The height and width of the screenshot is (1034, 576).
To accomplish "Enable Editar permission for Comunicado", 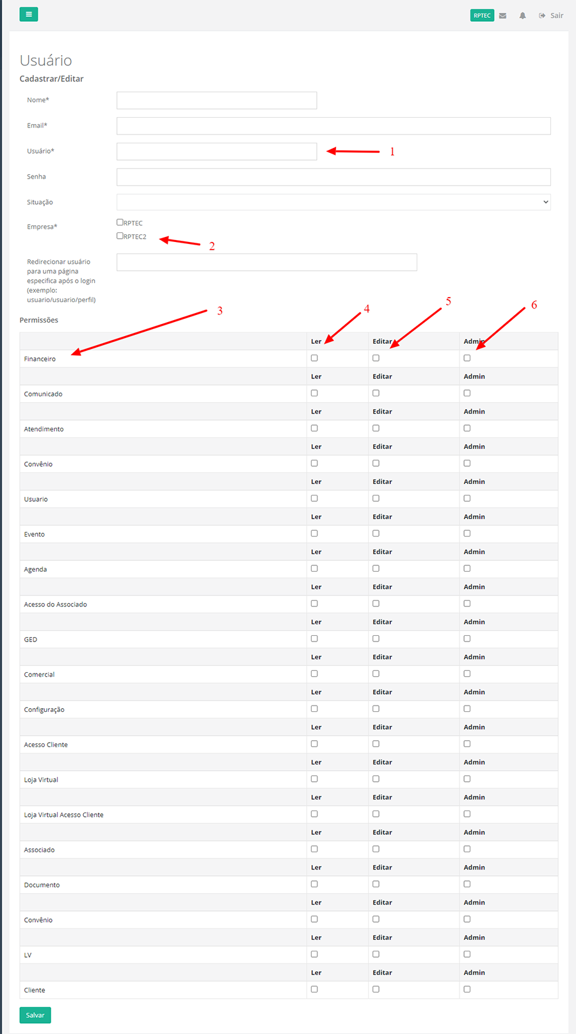I will [x=376, y=393].
